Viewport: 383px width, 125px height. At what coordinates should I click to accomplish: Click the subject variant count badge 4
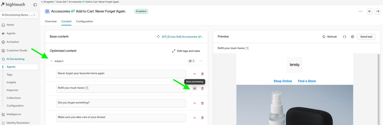coord(191,61)
